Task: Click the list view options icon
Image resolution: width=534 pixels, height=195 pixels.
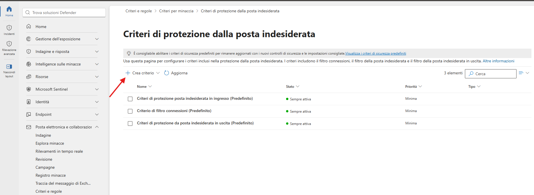Action: pos(521,73)
